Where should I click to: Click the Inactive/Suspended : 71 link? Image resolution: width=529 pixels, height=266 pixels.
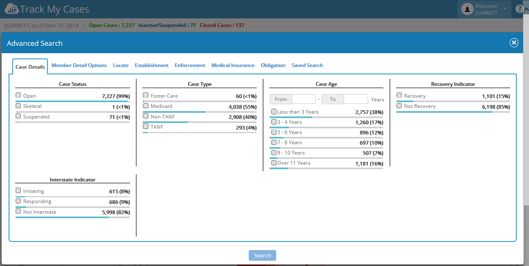(167, 25)
